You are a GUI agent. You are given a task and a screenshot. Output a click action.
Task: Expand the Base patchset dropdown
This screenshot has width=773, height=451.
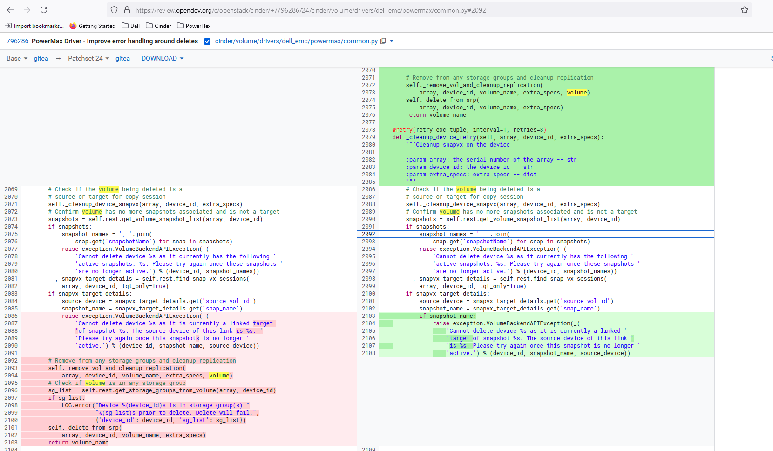click(x=17, y=58)
